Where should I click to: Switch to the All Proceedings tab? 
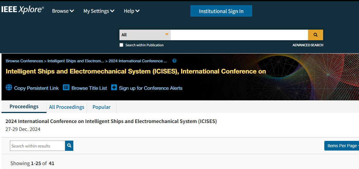[x=67, y=107]
